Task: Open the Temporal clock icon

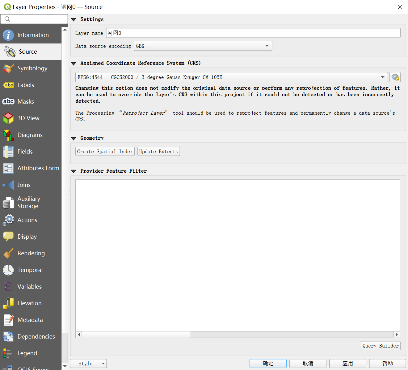Action: [x=8, y=270]
